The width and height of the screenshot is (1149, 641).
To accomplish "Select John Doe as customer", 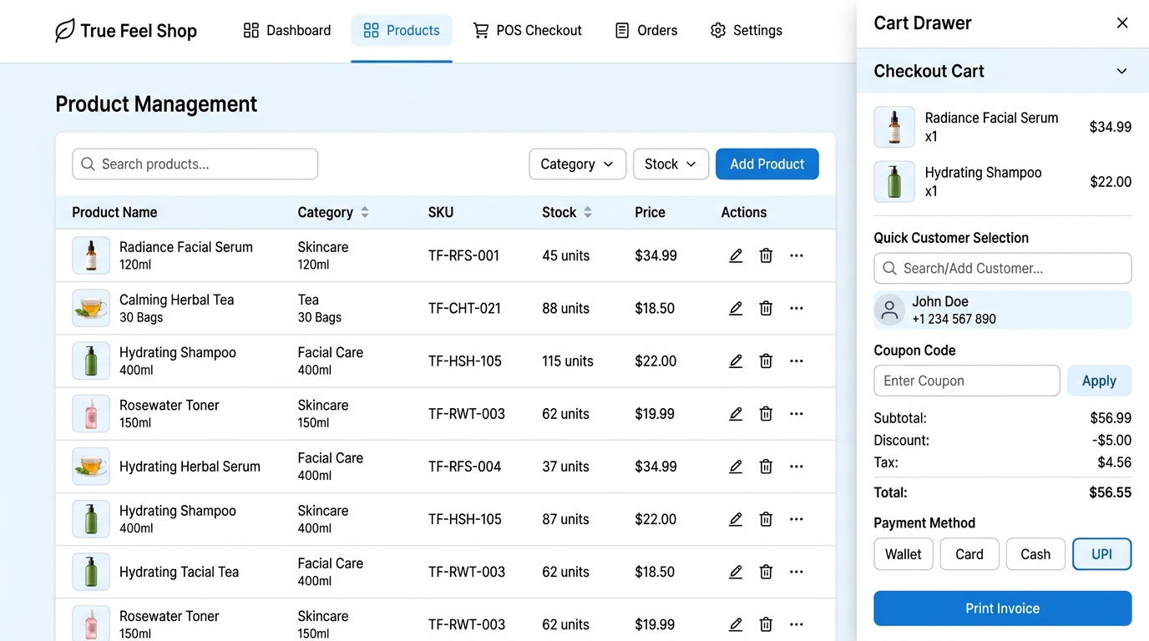I will pos(1003,310).
